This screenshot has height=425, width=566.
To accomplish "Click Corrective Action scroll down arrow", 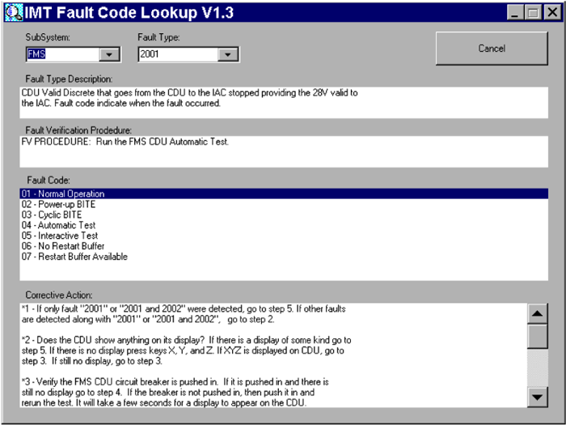I will click(537, 396).
